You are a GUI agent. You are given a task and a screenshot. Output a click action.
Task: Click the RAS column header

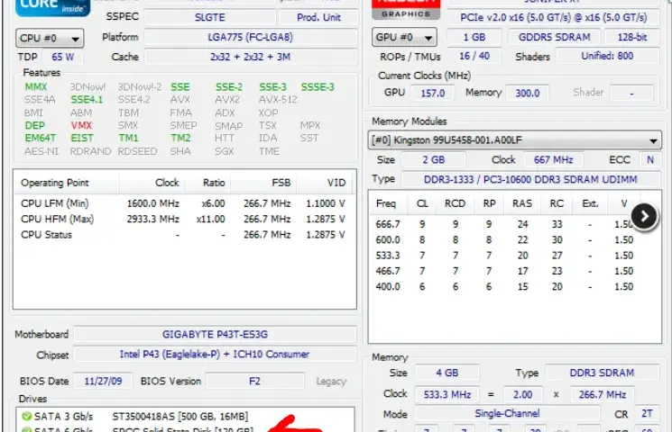point(522,203)
